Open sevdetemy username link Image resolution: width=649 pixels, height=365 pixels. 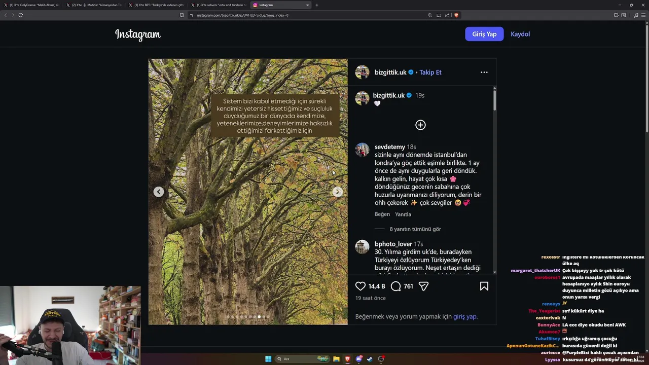click(x=390, y=147)
